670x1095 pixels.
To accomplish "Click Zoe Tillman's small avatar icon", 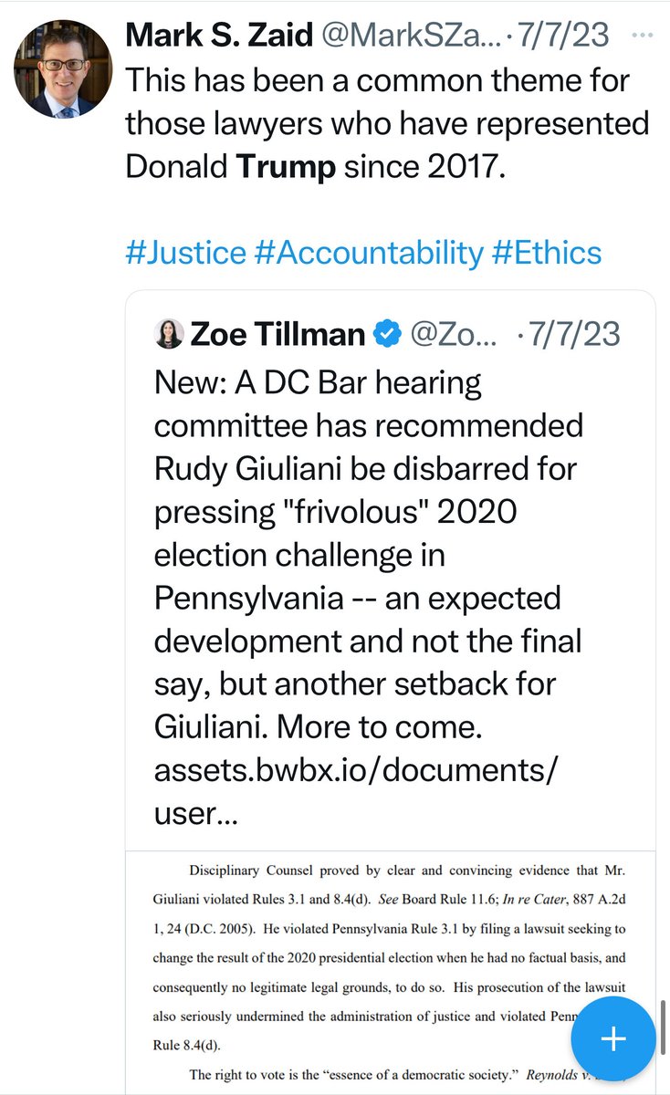I will [169, 334].
